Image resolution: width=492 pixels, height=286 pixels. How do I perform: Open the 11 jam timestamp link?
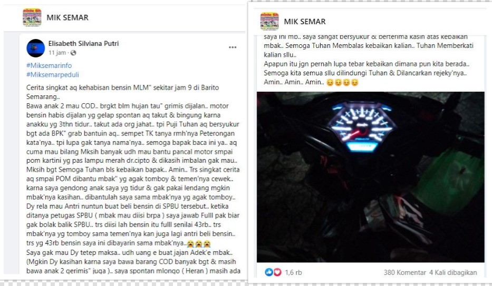pyautogui.click(x=57, y=53)
